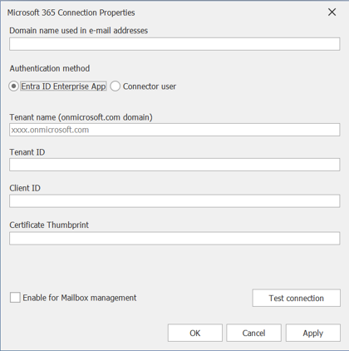Close the Microsoft 365 Connection Properties window
This screenshot has height=351, width=349.
[332, 12]
